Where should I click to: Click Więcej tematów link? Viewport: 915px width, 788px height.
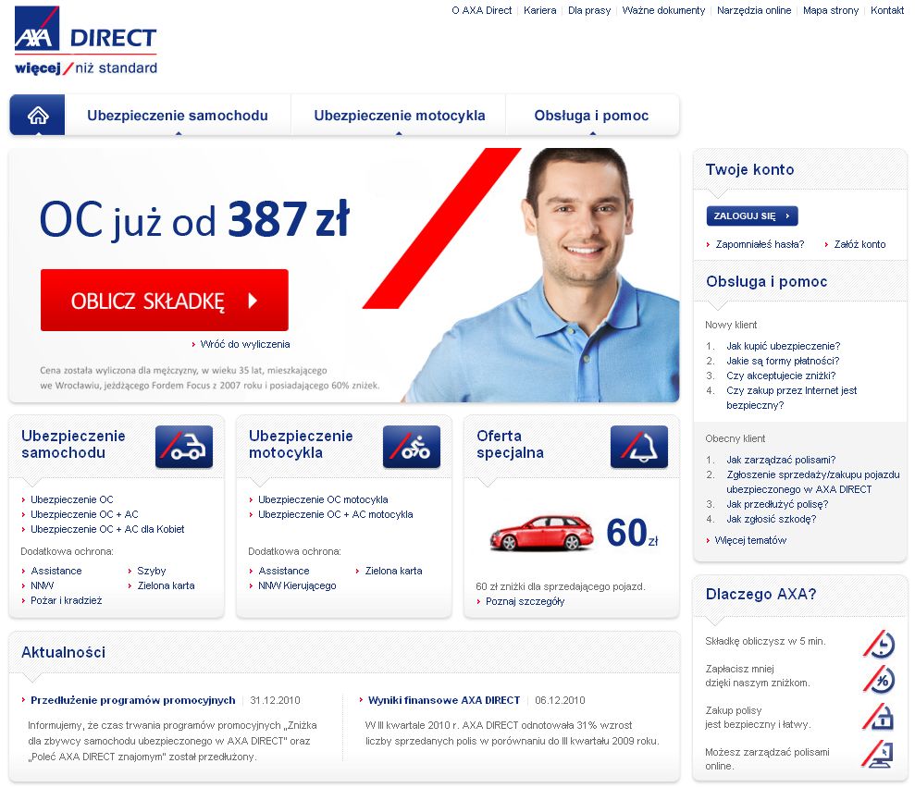pyautogui.click(x=750, y=540)
